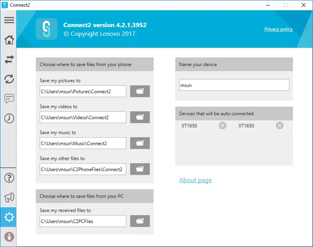The image size is (313, 247).
Task: Open the Privacy policy link
Action: (x=278, y=29)
